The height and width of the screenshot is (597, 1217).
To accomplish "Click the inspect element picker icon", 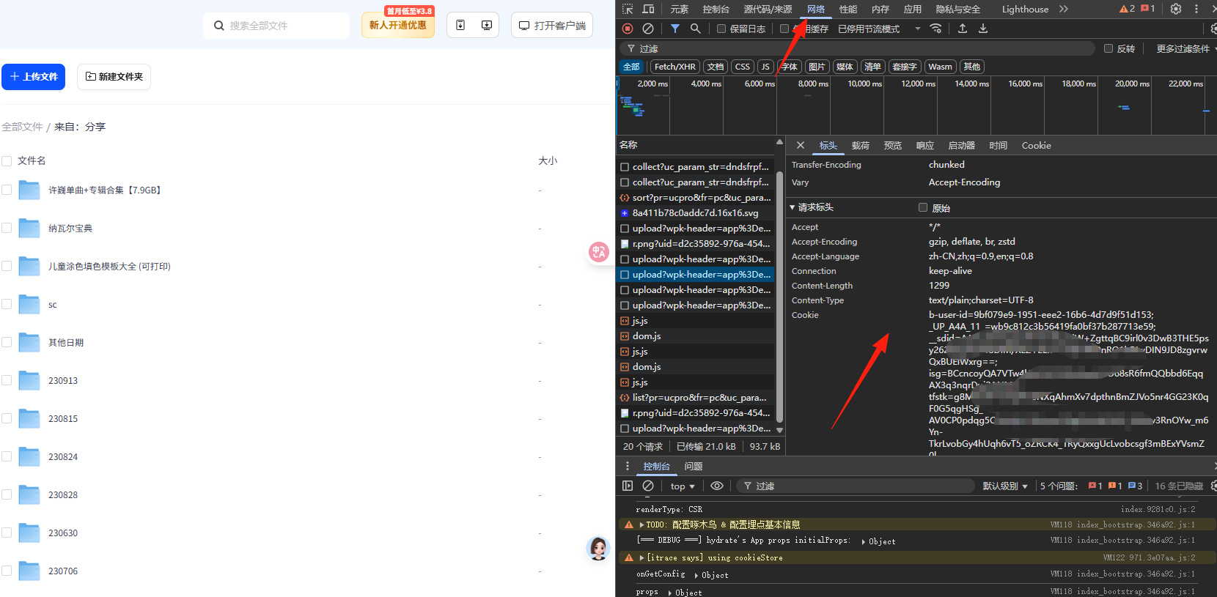I will 628,9.
